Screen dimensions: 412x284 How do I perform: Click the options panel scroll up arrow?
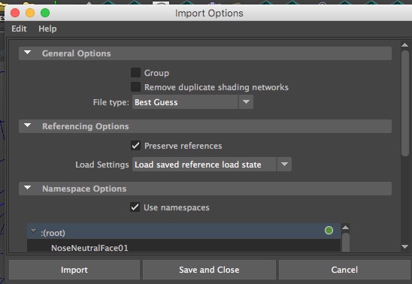(405, 45)
